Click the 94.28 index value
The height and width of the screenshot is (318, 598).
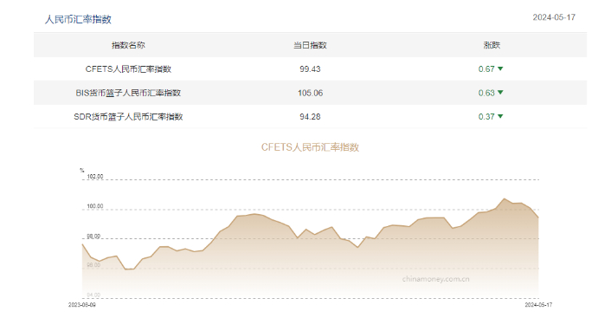pyautogui.click(x=310, y=117)
